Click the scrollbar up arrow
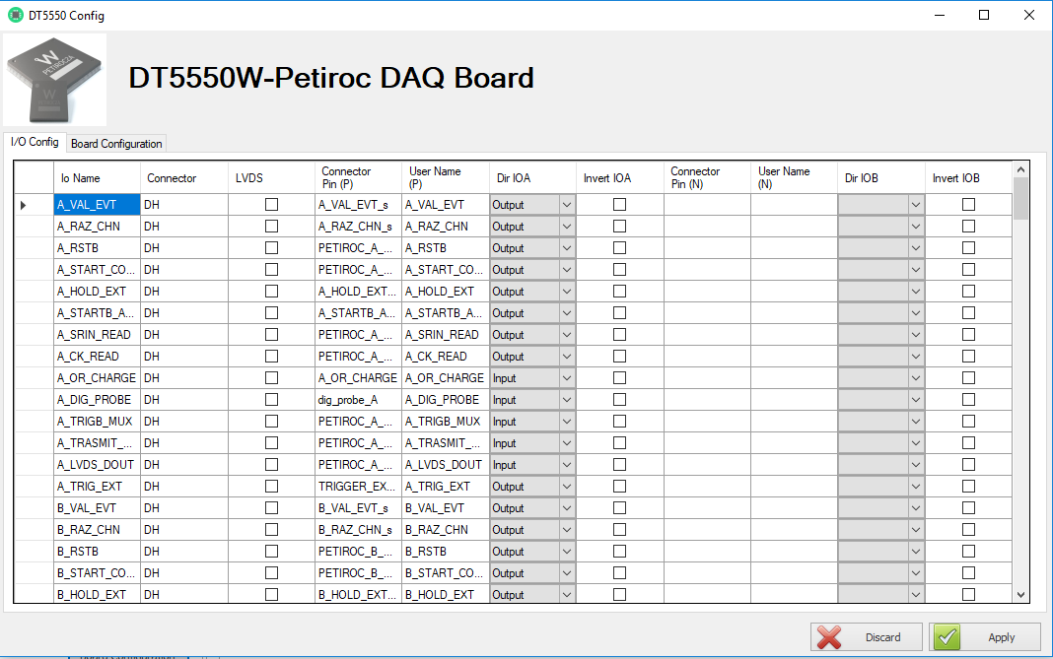The image size is (1053, 659). (x=1020, y=169)
